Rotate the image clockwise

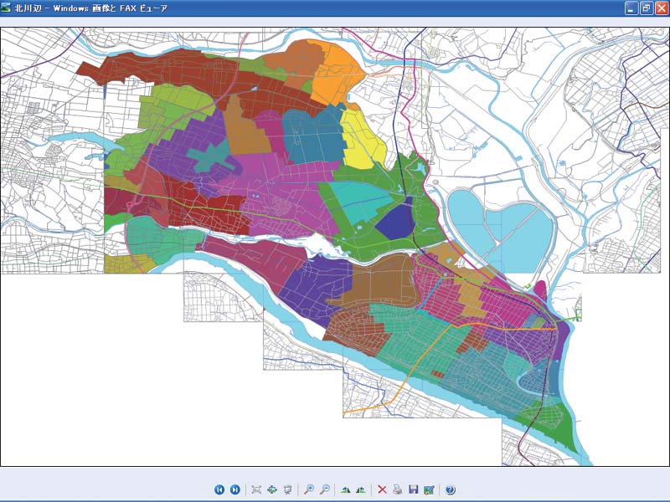[x=345, y=489]
